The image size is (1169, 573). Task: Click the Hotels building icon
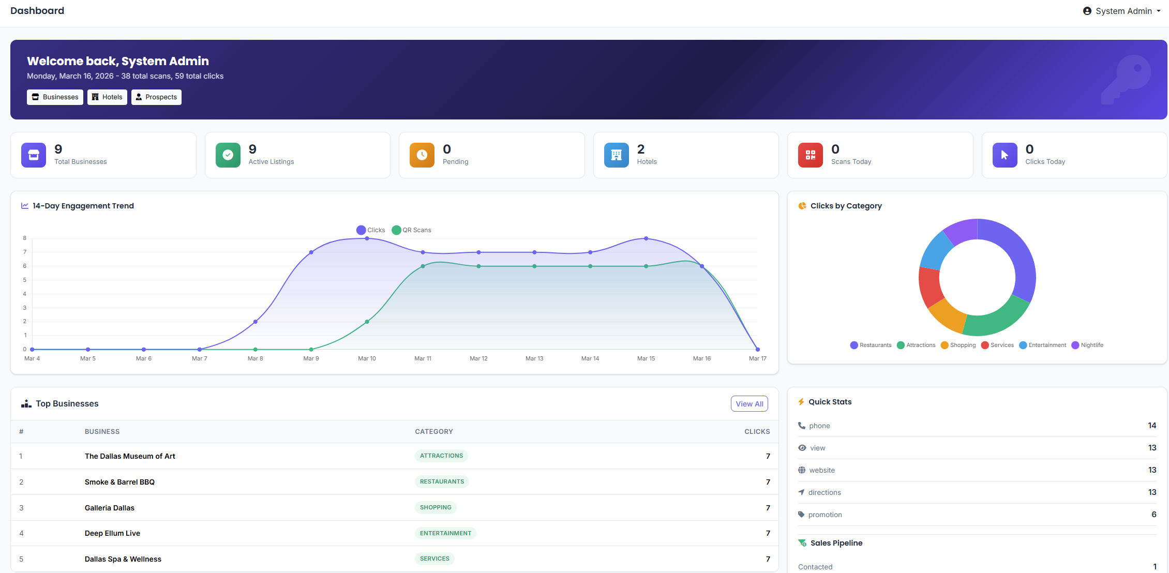point(616,155)
